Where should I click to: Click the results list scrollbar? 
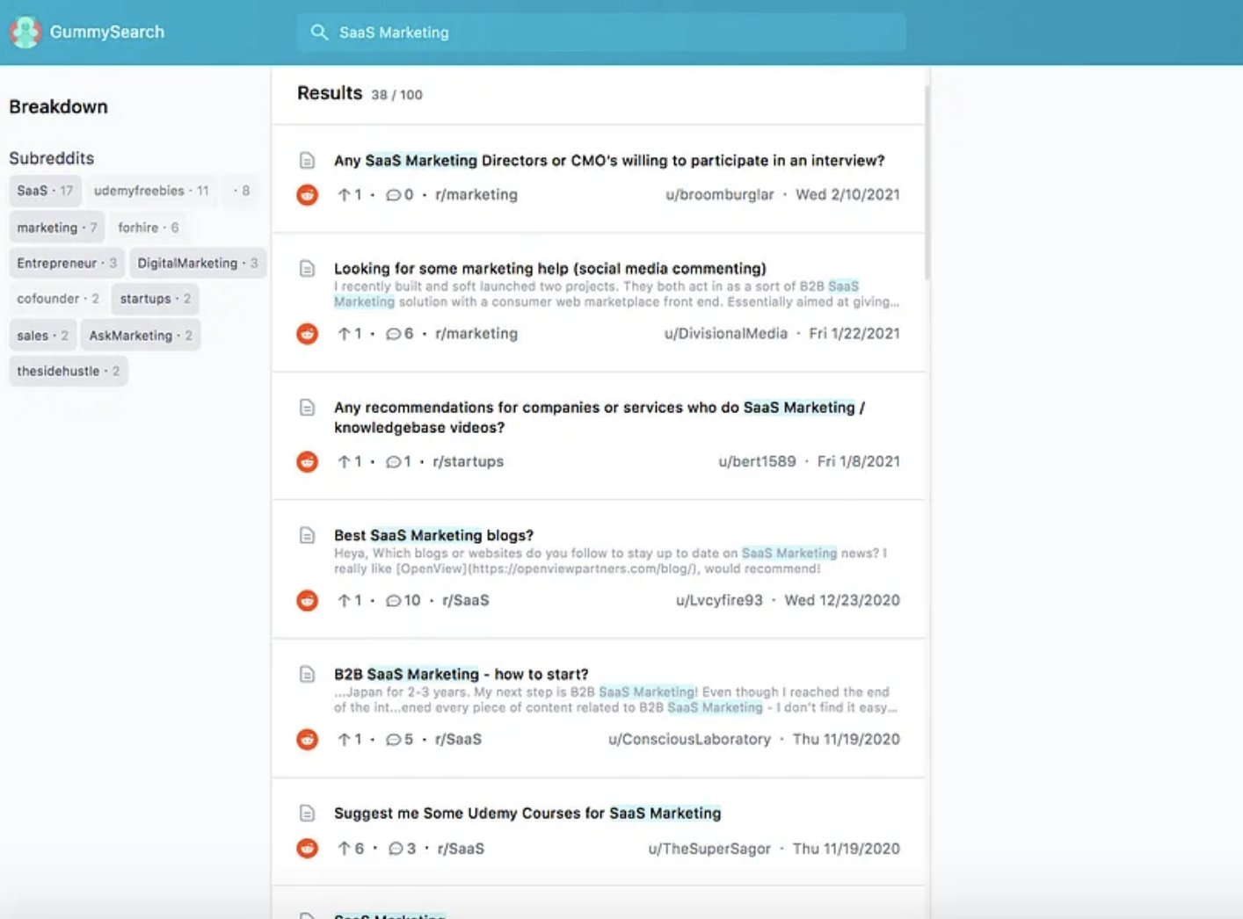pos(927,183)
